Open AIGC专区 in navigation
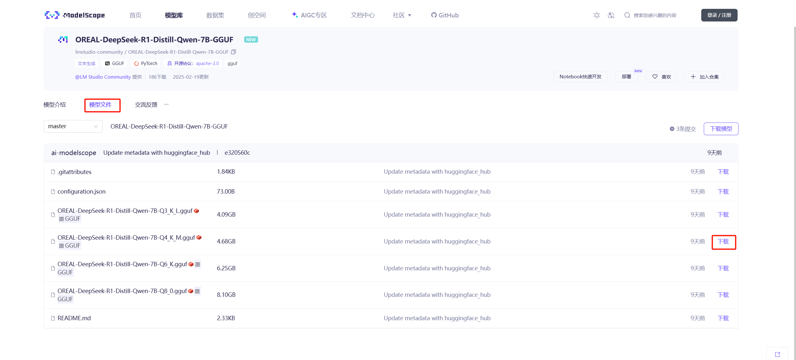The width and height of the screenshot is (796, 360). point(309,15)
